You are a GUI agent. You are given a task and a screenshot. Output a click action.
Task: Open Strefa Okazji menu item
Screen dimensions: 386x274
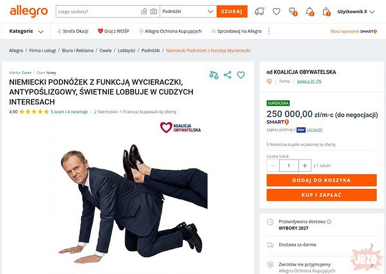click(x=73, y=31)
